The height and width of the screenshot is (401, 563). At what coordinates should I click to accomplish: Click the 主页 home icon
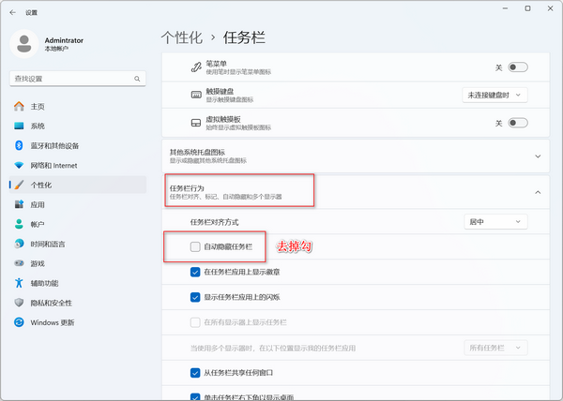[x=19, y=106]
